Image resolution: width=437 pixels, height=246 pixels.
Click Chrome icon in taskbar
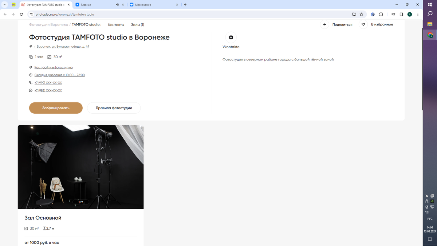tap(430, 35)
